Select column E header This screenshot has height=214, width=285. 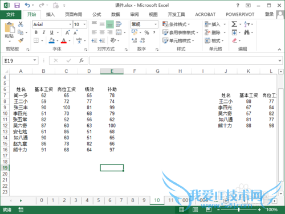(112, 71)
